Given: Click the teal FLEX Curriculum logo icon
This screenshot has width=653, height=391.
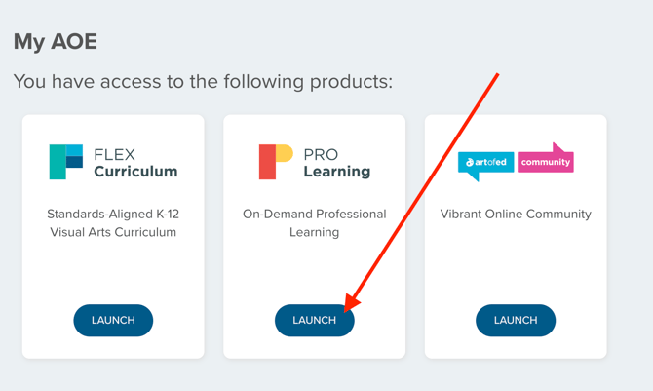Looking at the screenshot, I should pos(65,162).
